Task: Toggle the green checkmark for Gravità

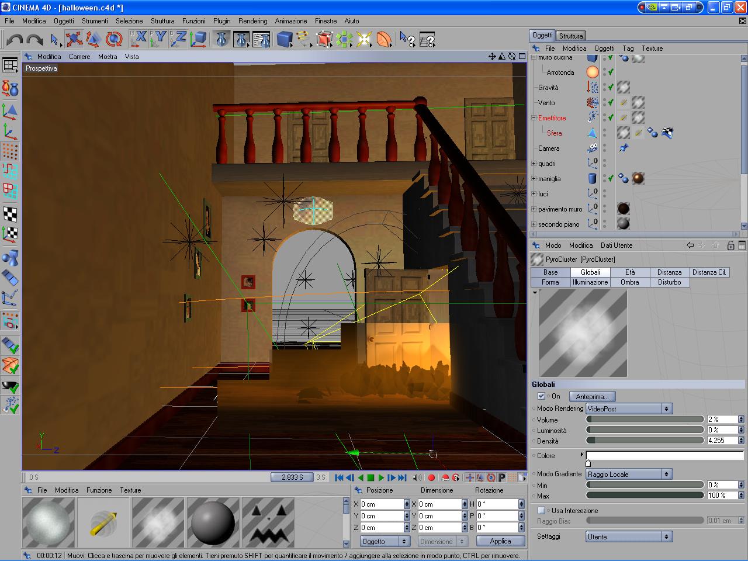Action: [x=611, y=87]
